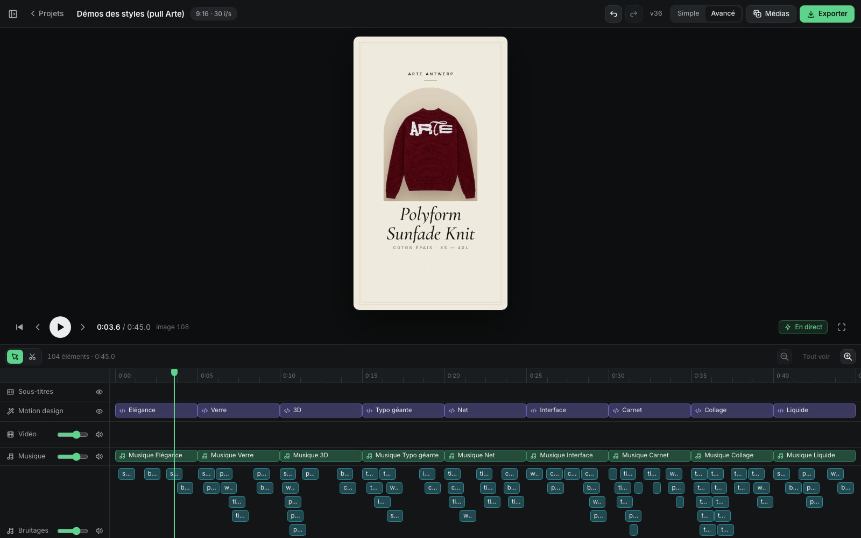Viewport: 861px width, 538px height.
Task: Open the Médias panel
Action: 771,14
